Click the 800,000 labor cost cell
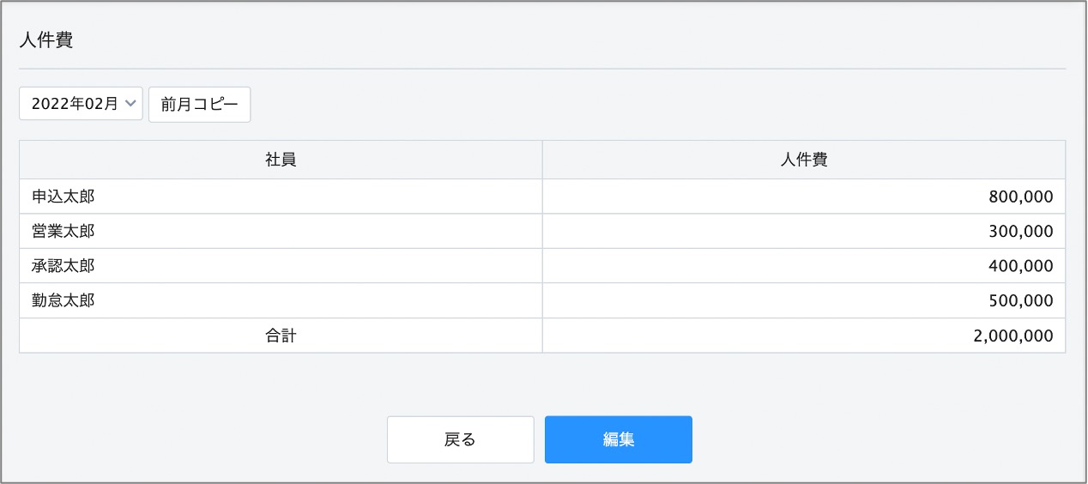Image resolution: width=1088 pixels, height=484 pixels. click(x=804, y=197)
